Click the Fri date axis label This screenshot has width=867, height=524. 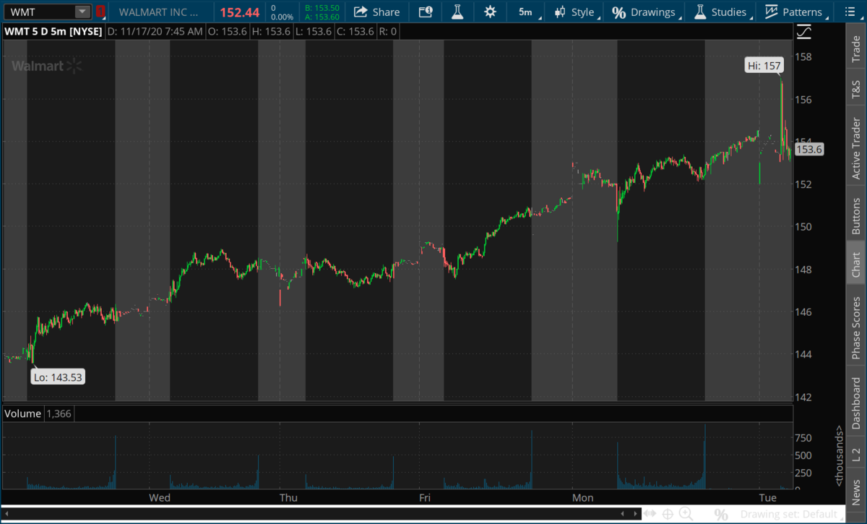pos(424,498)
